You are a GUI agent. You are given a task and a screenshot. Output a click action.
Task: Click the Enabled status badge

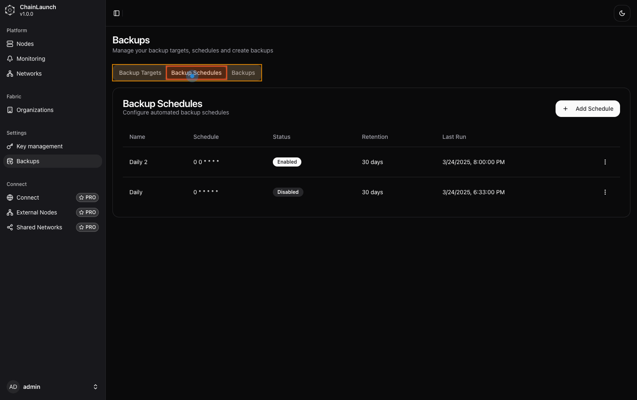[x=287, y=162]
